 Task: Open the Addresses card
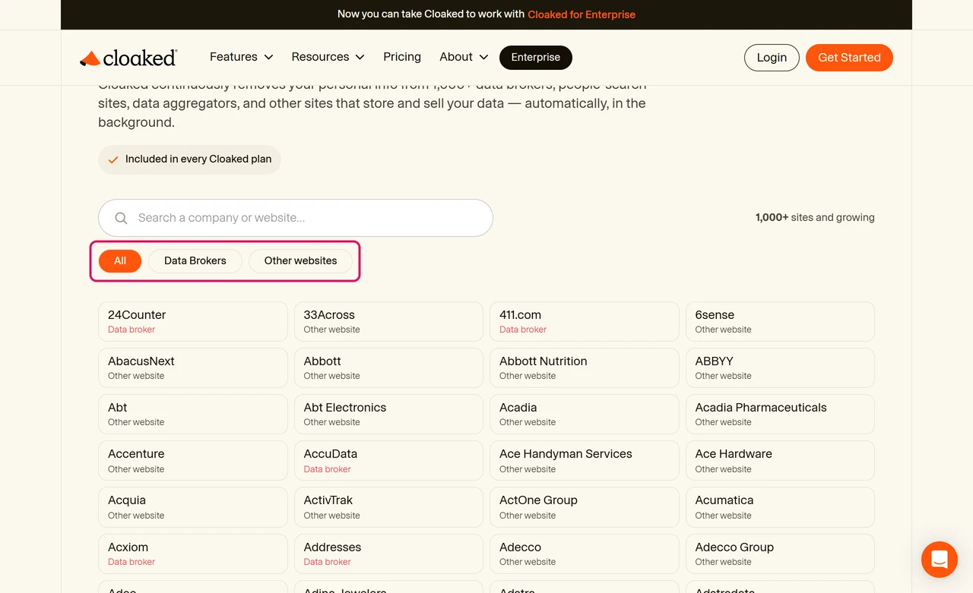coord(388,554)
